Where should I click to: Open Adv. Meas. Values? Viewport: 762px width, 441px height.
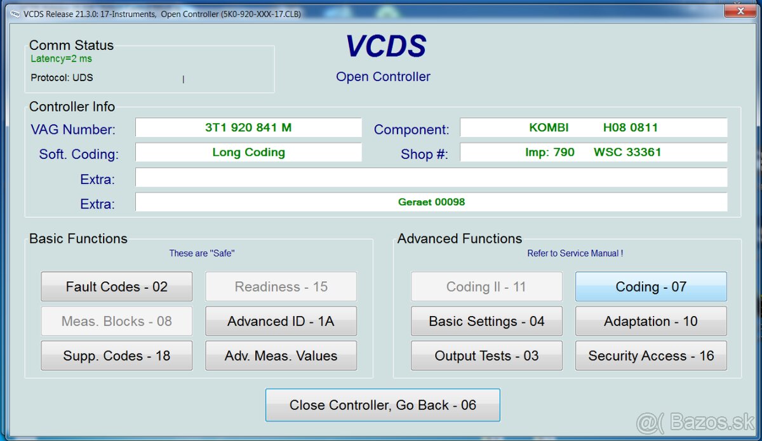281,356
